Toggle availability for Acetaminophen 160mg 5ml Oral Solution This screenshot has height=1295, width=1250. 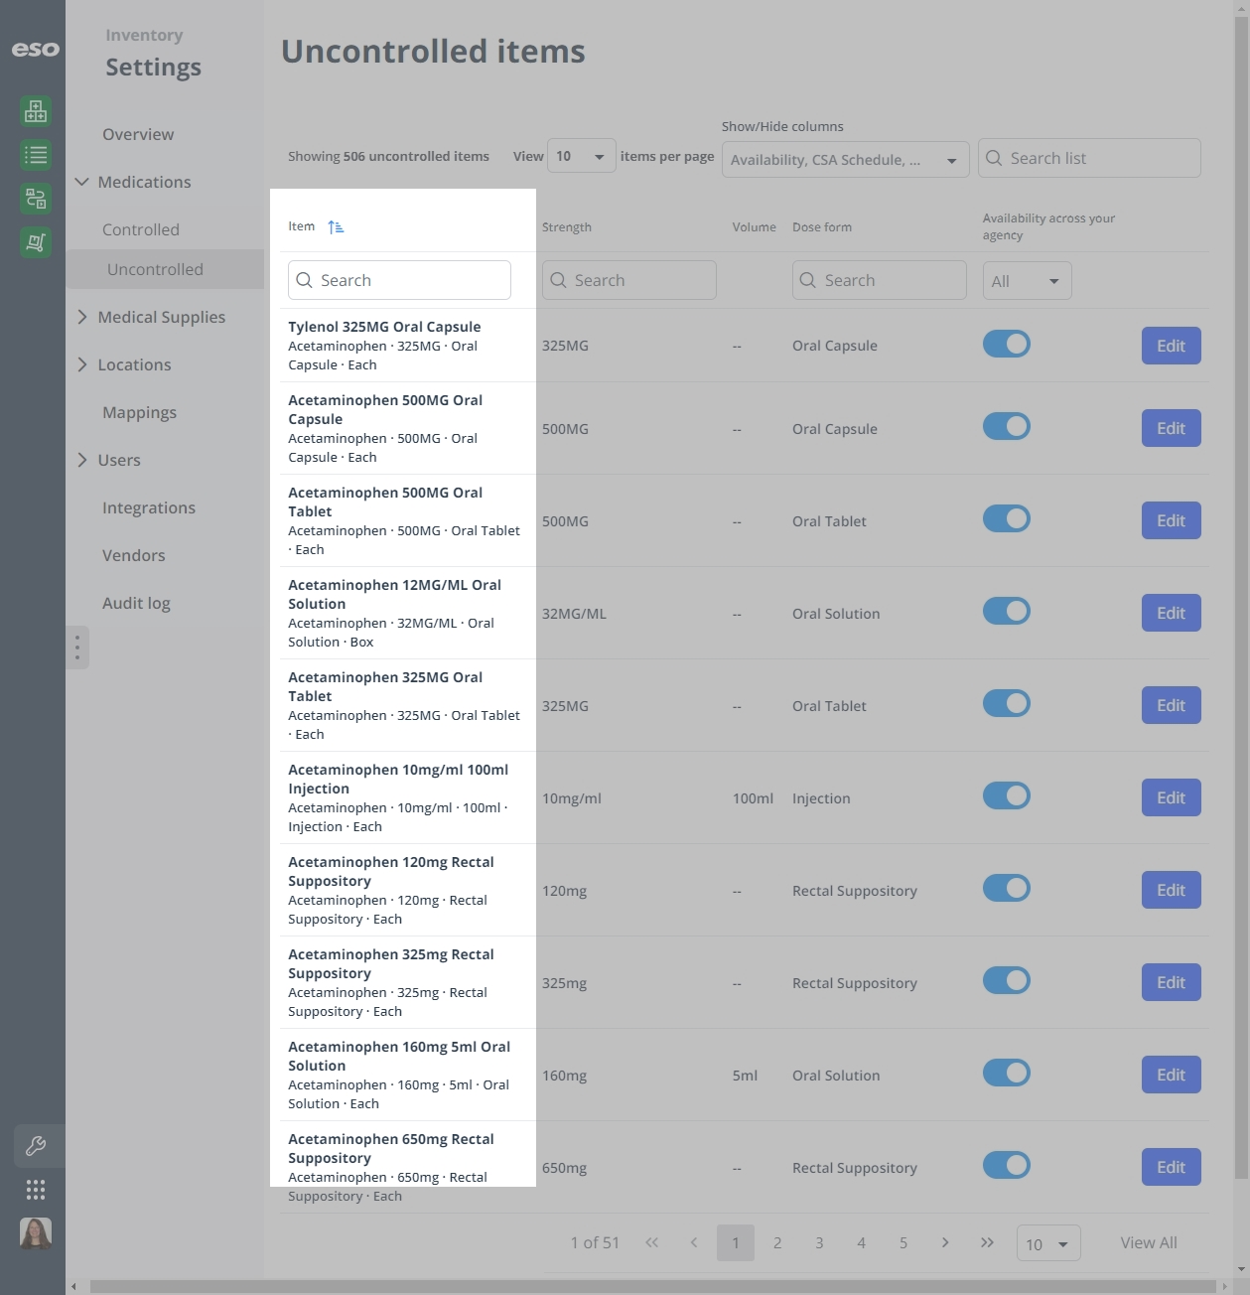pos(1007,1073)
